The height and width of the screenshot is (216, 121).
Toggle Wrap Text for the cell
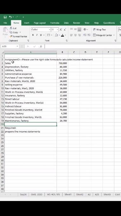click(99, 29)
